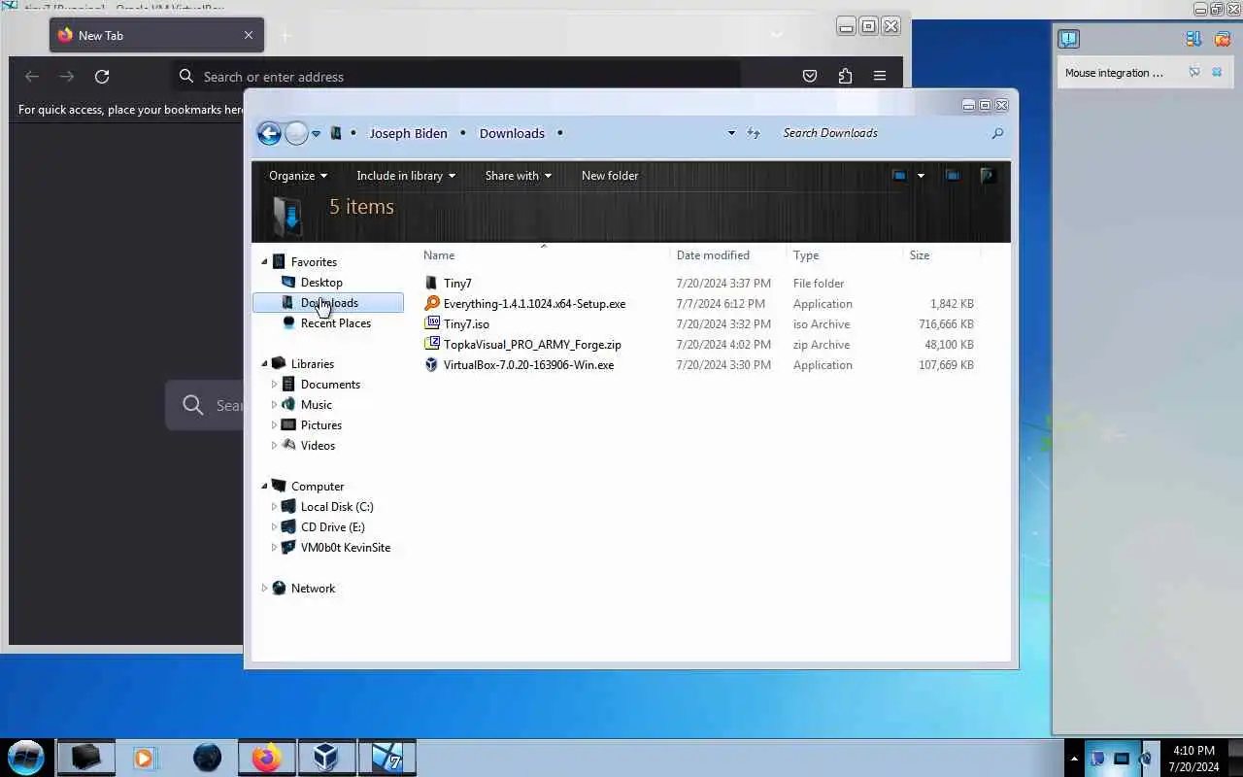This screenshot has height=777, width=1243.
Task: Select Joseph Biden in the address breadcrumb
Action: pos(408,133)
